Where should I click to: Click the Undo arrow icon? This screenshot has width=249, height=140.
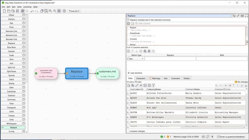click(x=32, y=11)
